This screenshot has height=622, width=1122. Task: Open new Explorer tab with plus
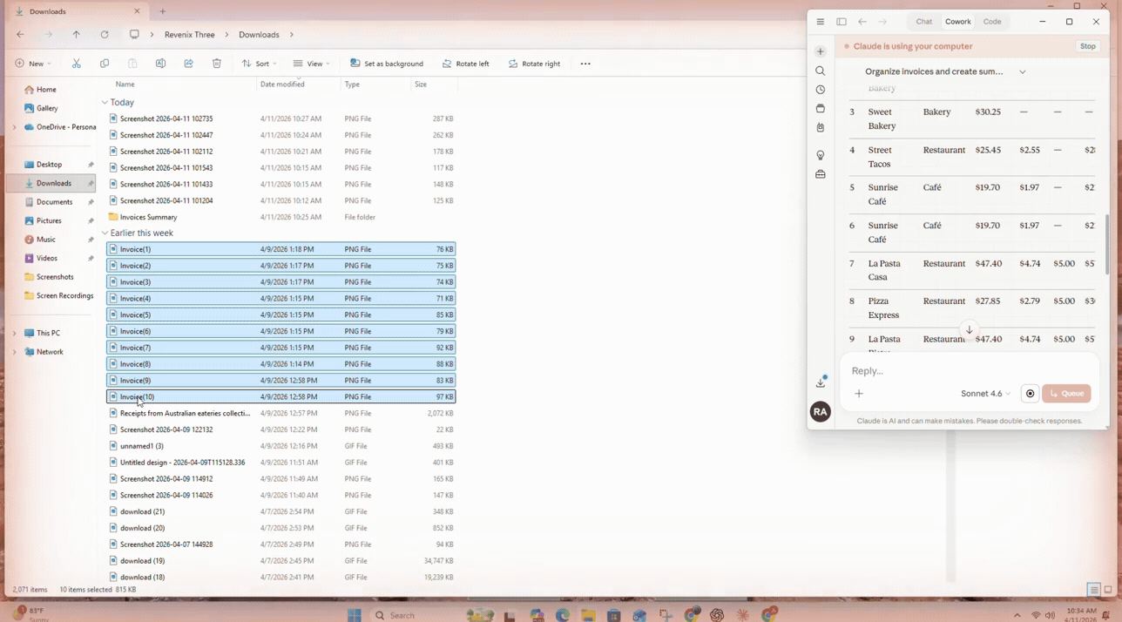coord(162,11)
